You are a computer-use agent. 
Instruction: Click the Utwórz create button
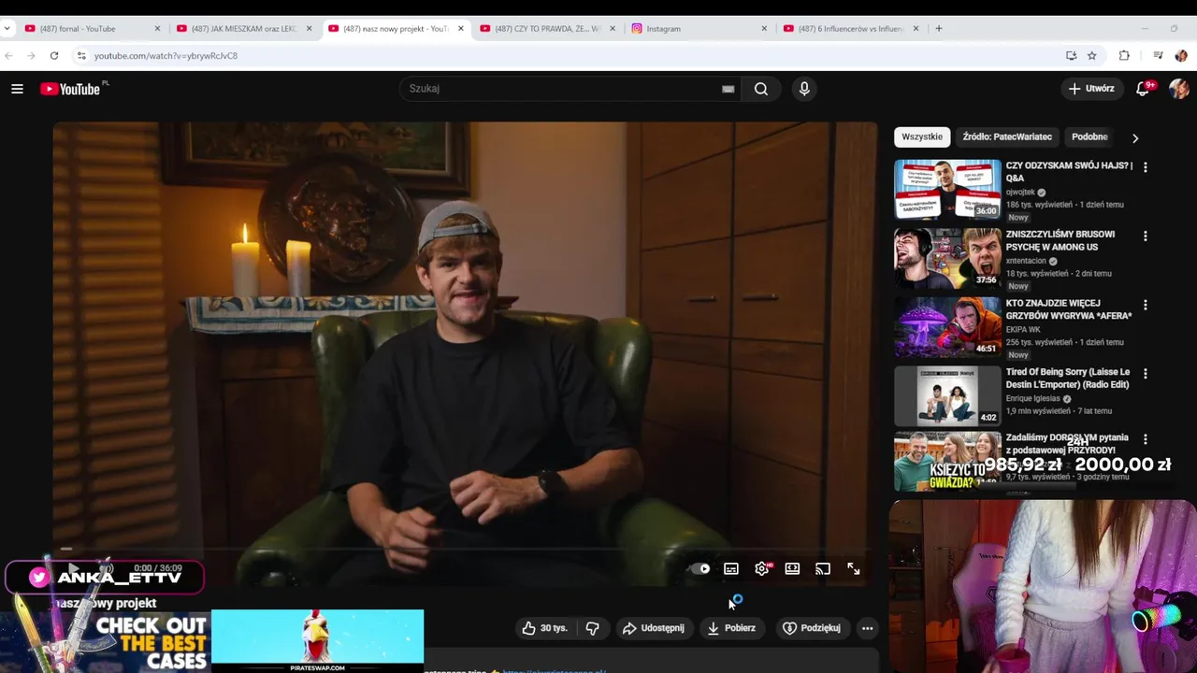pos(1091,89)
